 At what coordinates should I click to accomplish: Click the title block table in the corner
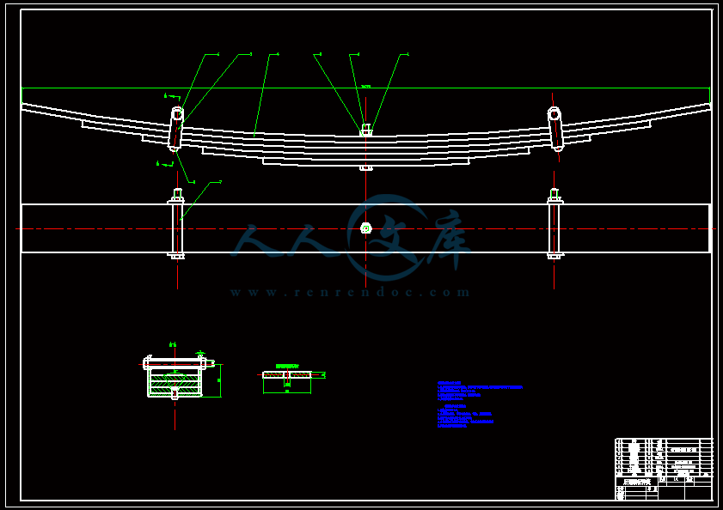pos(664,469)
